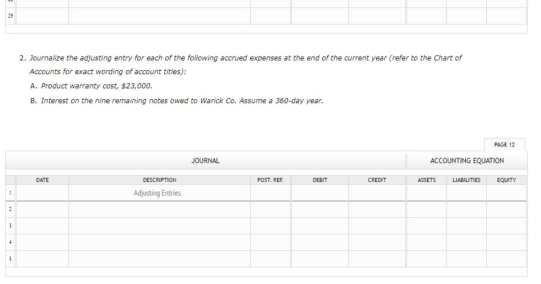This screenshot has height=284, width=541.
Task: Select the Credit cell in row 5
Action: (x=377, y=259)
